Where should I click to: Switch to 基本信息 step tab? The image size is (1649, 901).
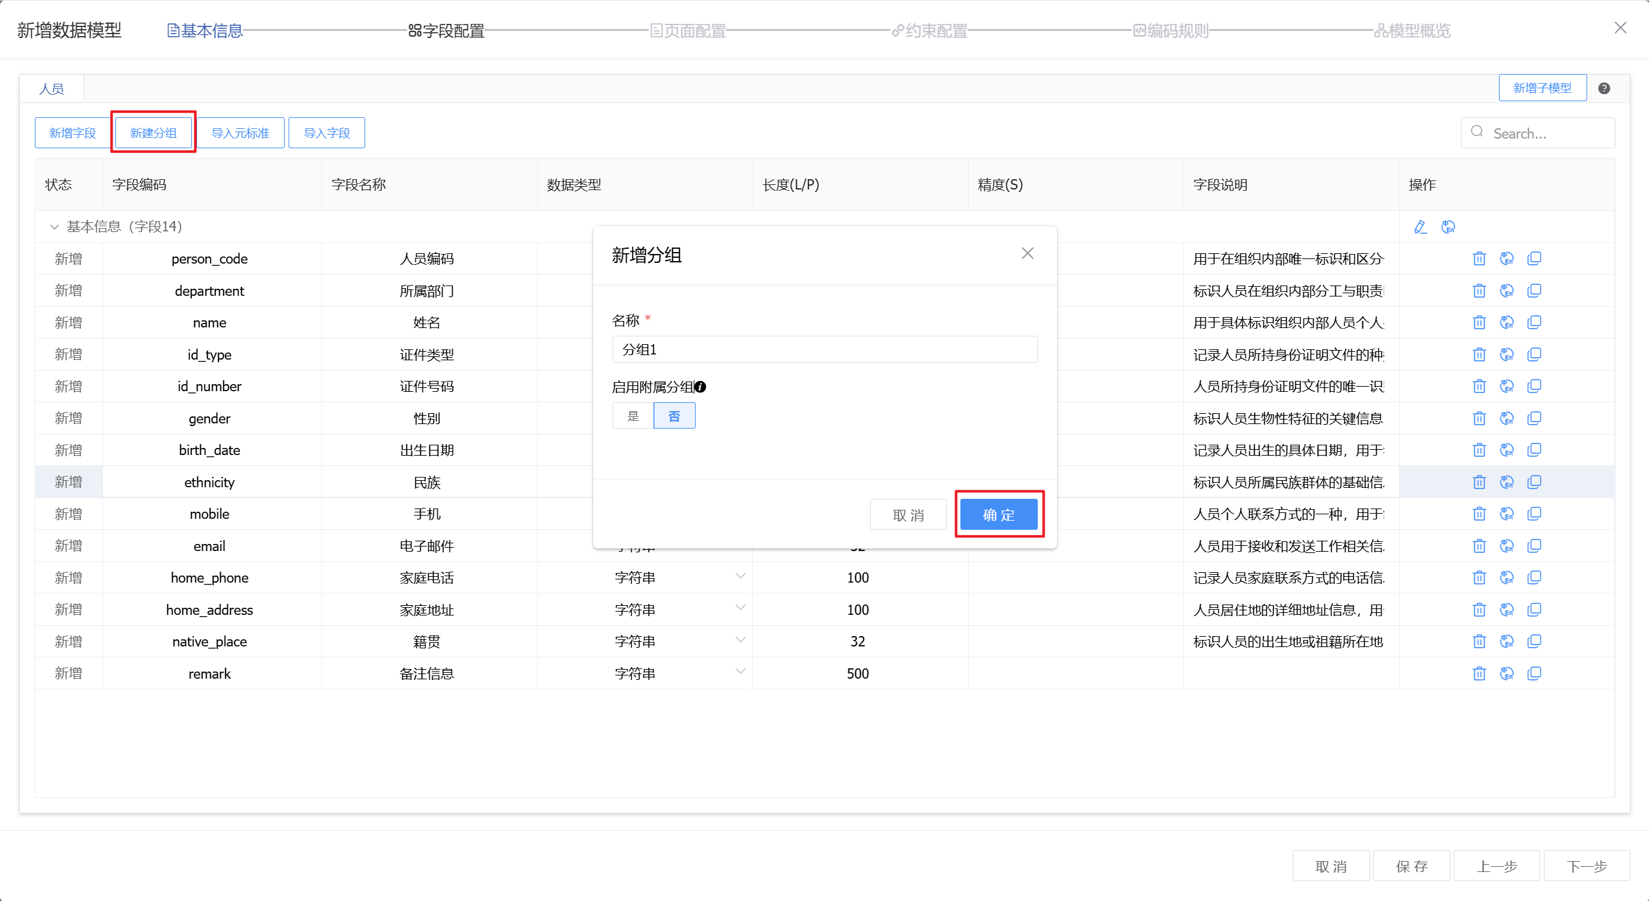click(x=205, y=30)
